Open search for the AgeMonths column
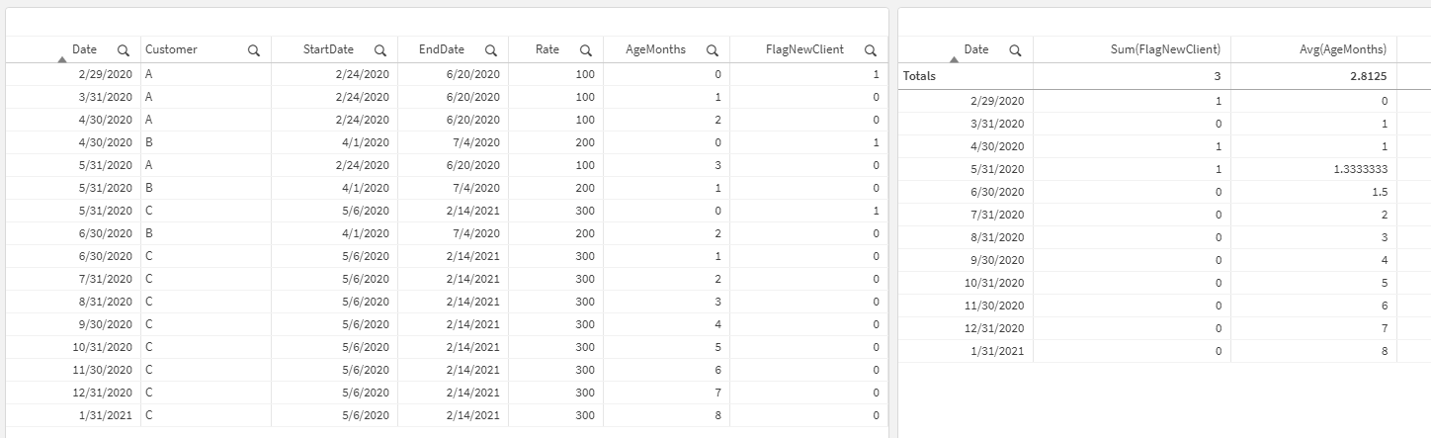Viewport: 1431px width, 438px height. [713, 49]
